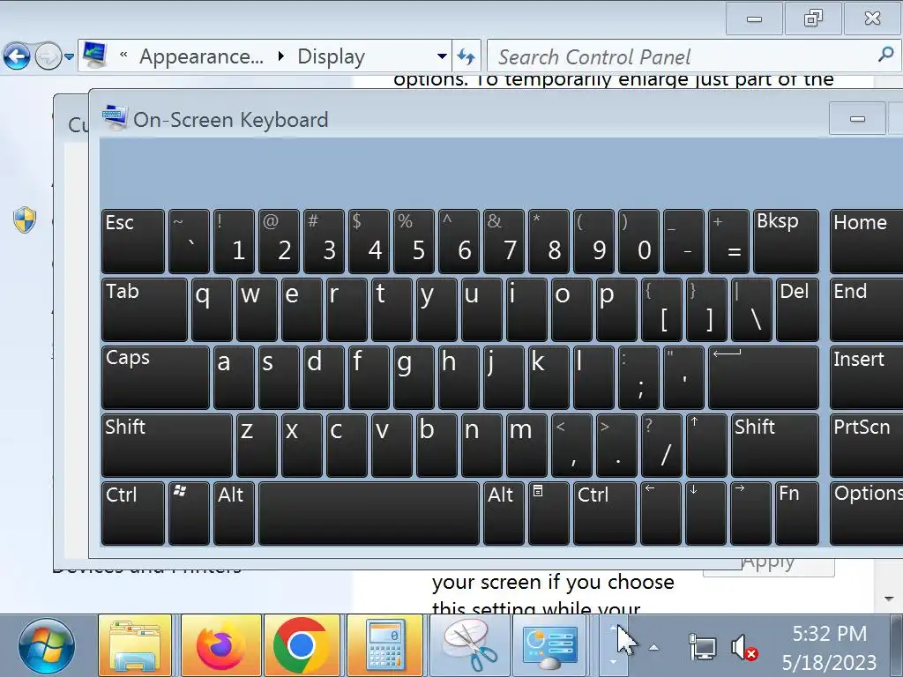Tap the Insert key
The image size is (903, 677).
point(866,377)
